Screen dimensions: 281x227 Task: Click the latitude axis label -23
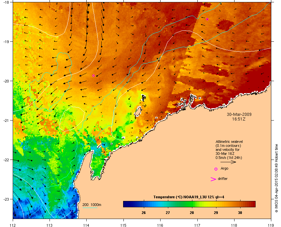[6, 199]
